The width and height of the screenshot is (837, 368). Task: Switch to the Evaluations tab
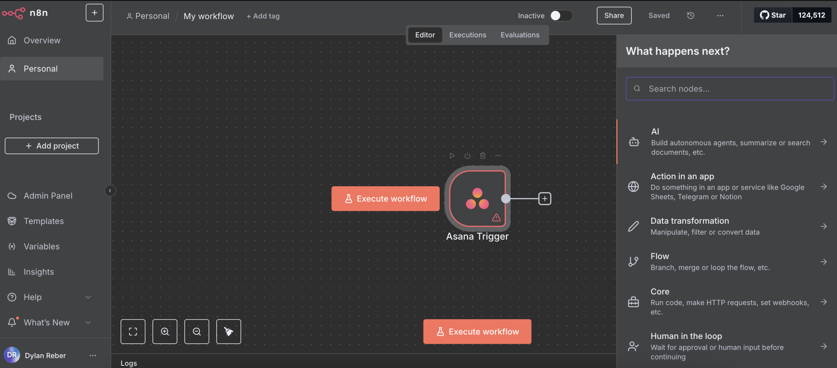[520, 35]
